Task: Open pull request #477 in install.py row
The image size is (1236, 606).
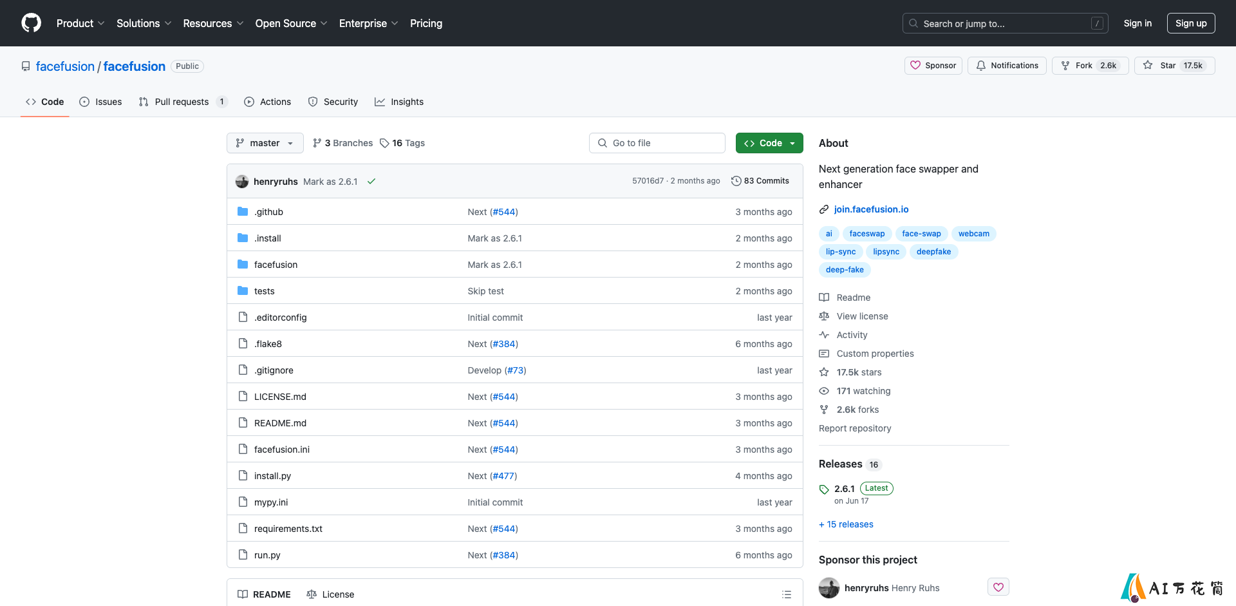Action: (x=503, y=476)
